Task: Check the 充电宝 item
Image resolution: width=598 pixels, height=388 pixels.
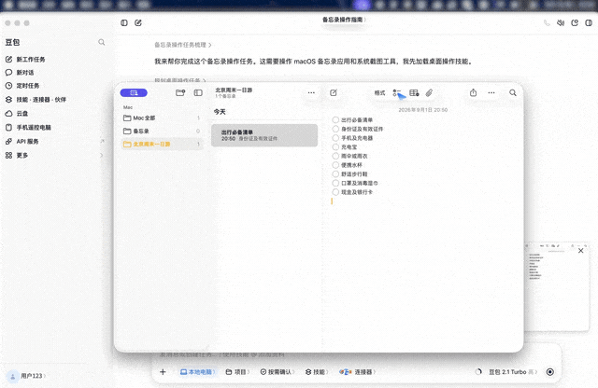Action: tap(335, 147)
